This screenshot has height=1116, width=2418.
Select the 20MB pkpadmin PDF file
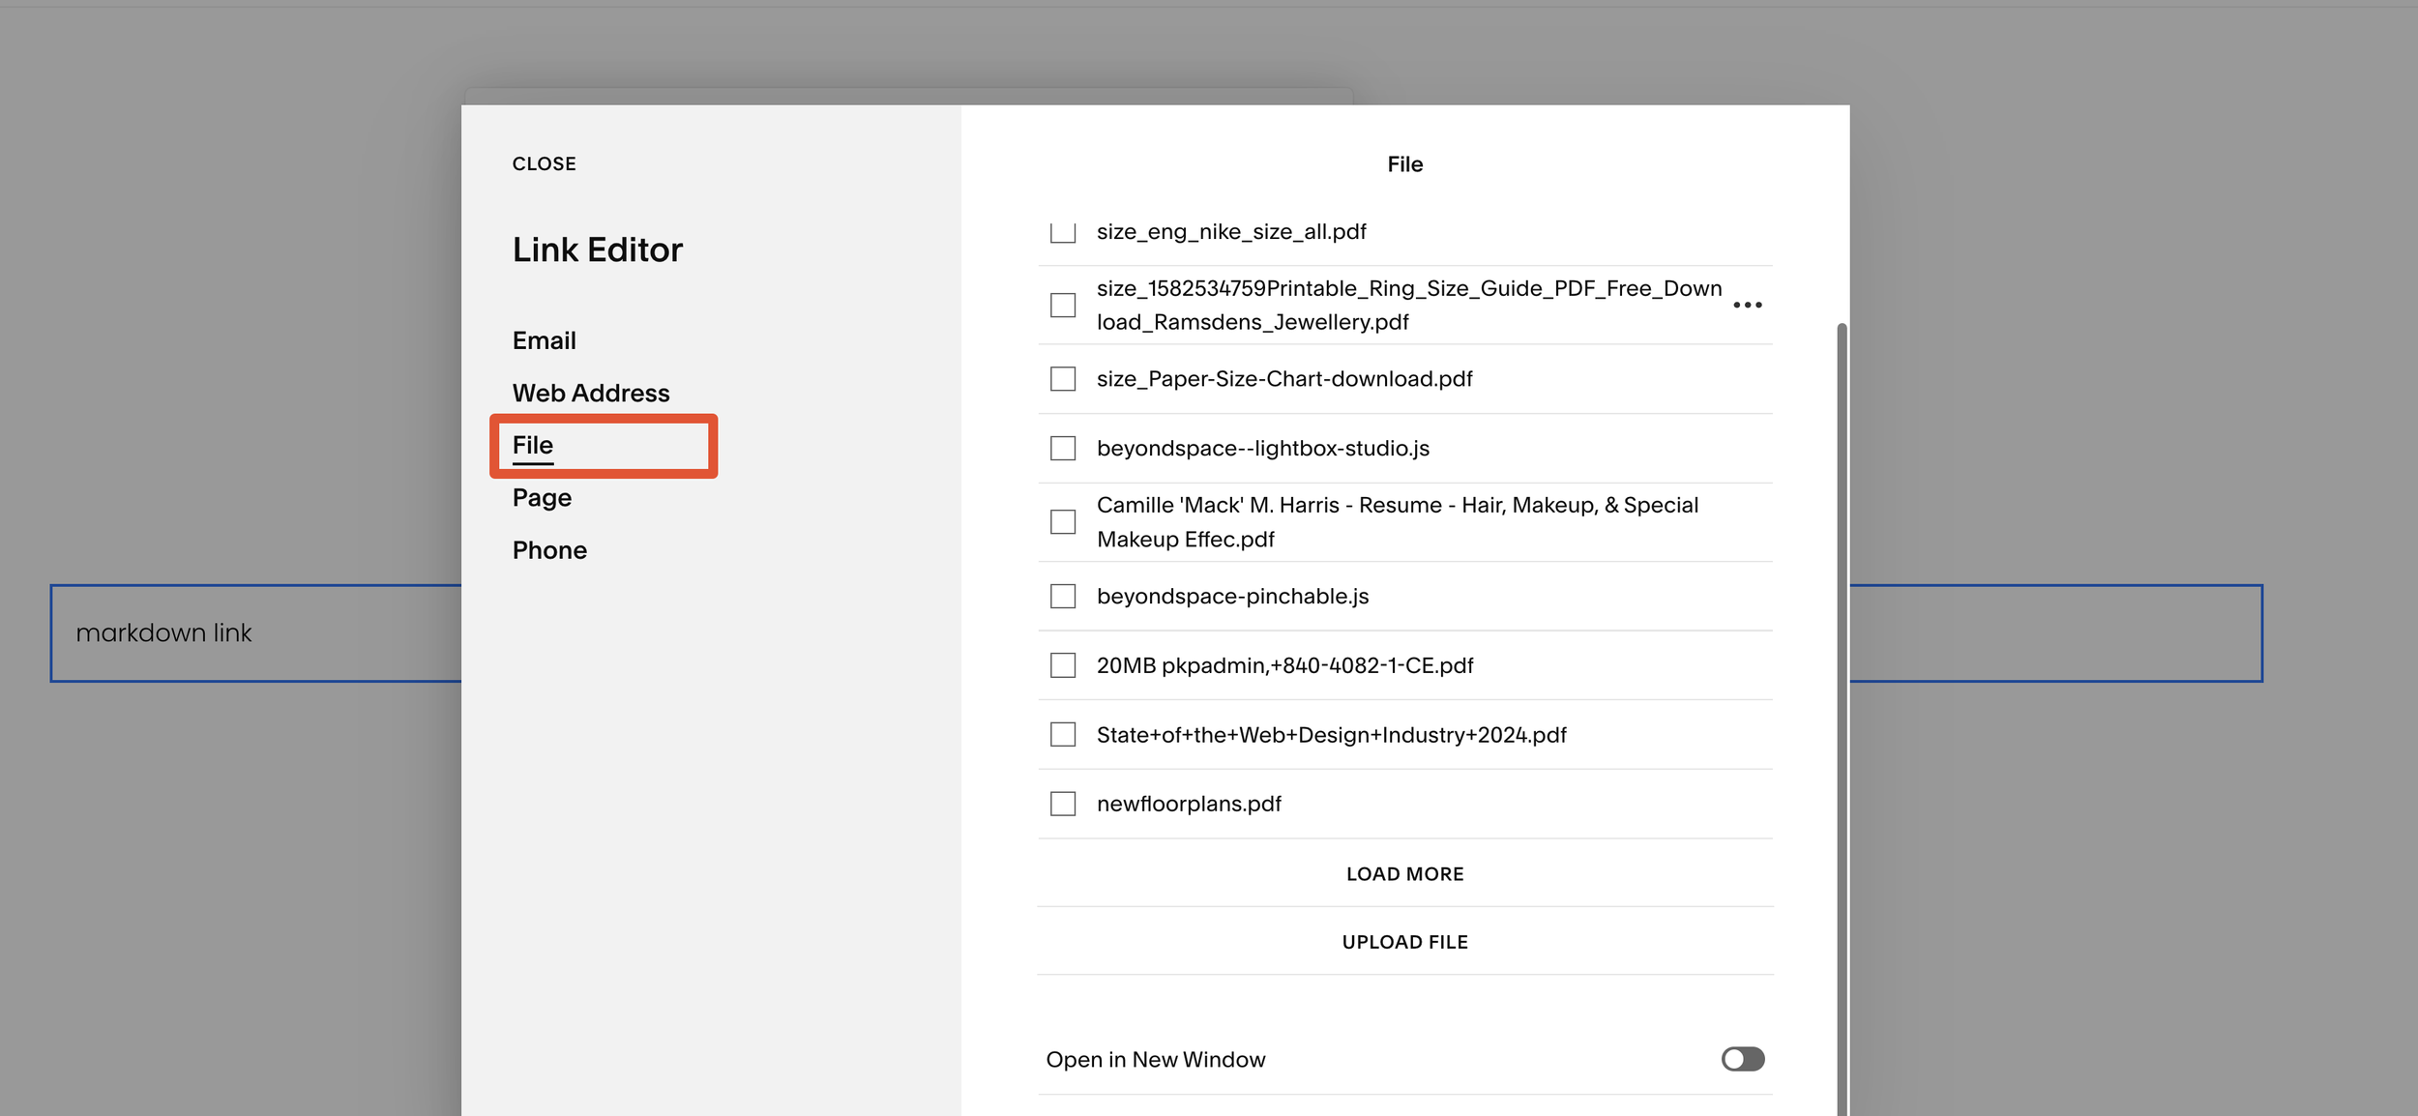[1062, 665]
